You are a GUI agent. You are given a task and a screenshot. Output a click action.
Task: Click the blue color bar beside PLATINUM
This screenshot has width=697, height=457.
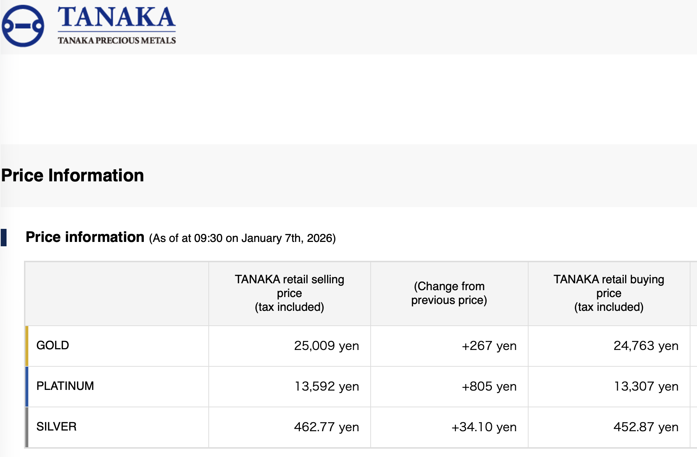pos(27,386)
